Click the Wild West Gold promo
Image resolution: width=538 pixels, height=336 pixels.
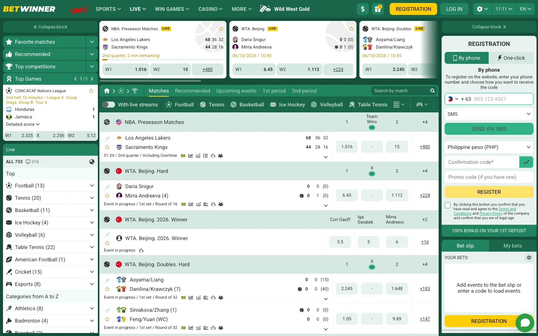(285, 9)
